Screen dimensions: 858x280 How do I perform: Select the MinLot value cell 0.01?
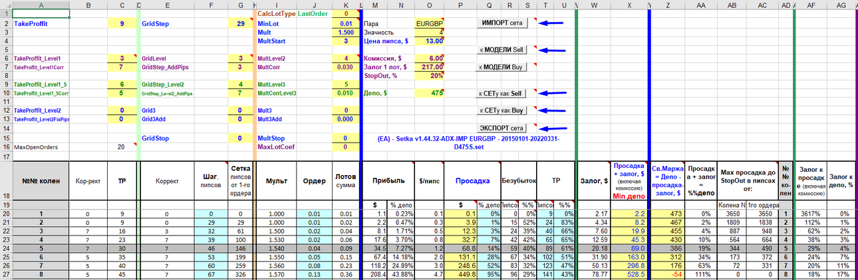point(345,23)
